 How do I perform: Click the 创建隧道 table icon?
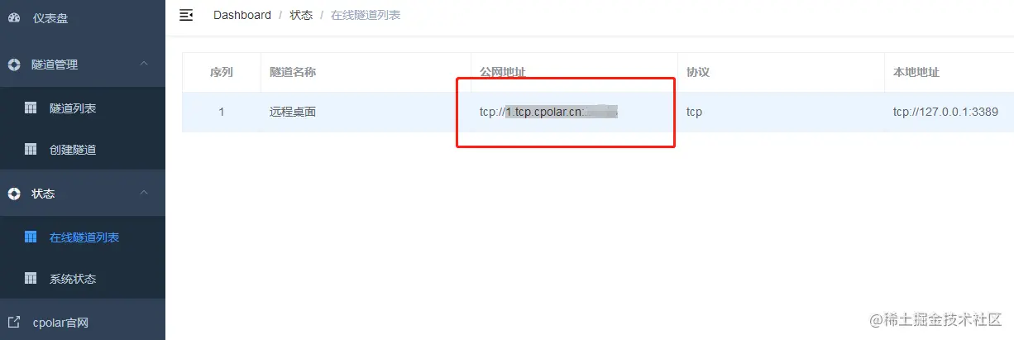pos(31,150)
